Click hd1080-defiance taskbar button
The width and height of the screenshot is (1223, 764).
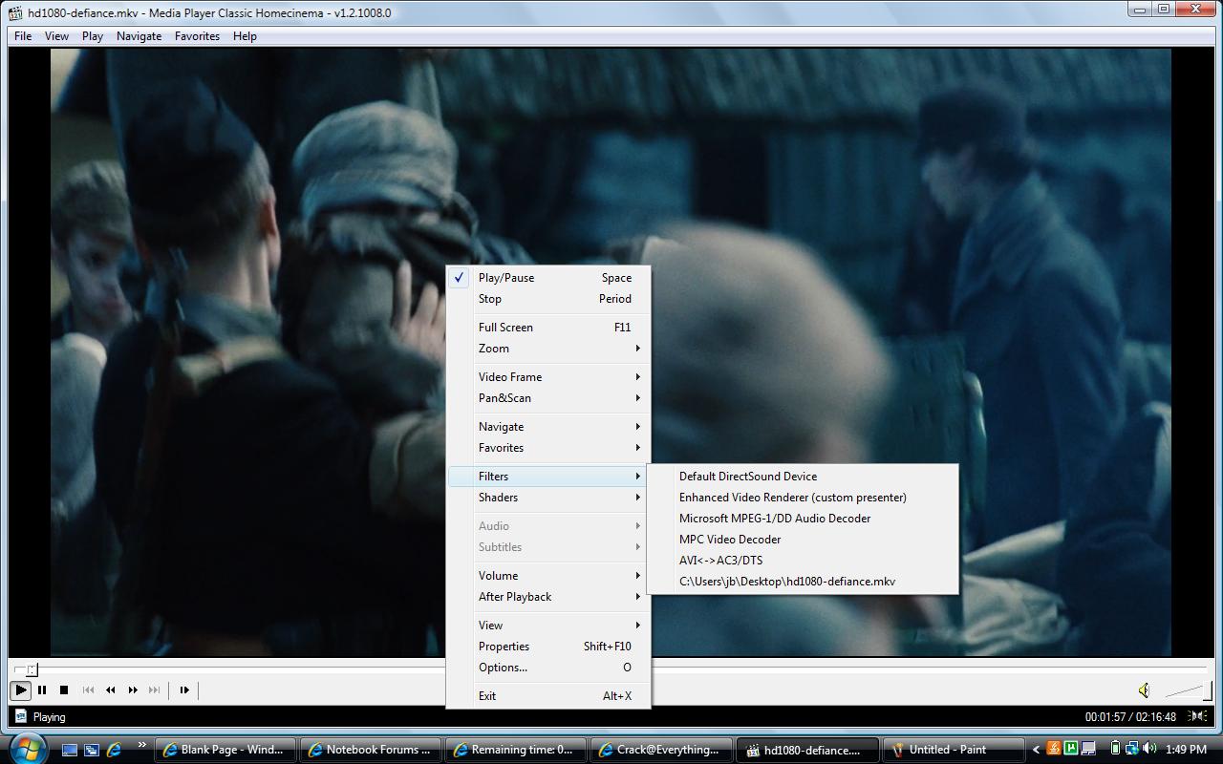tap(806, 750)
